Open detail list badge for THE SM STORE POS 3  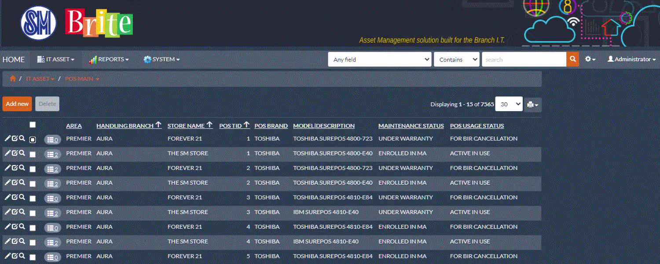53,213
